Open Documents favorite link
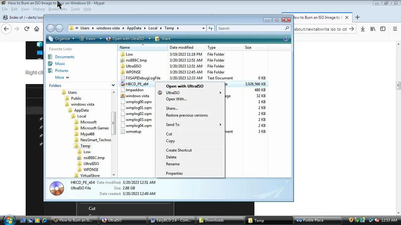The height and width of the screenshot is (225, 401). 65,57
